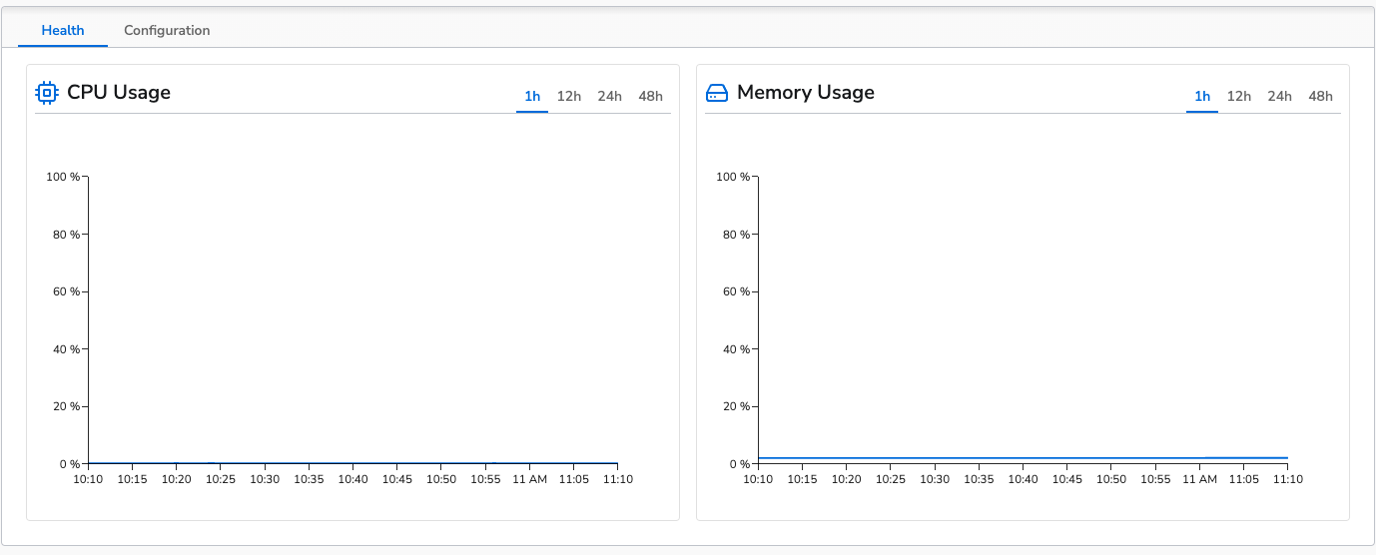Select 24h range for CPU Usage
The height and width of the screenshot is (555, 1376).
pyautogui.click(x=610, y=96)
